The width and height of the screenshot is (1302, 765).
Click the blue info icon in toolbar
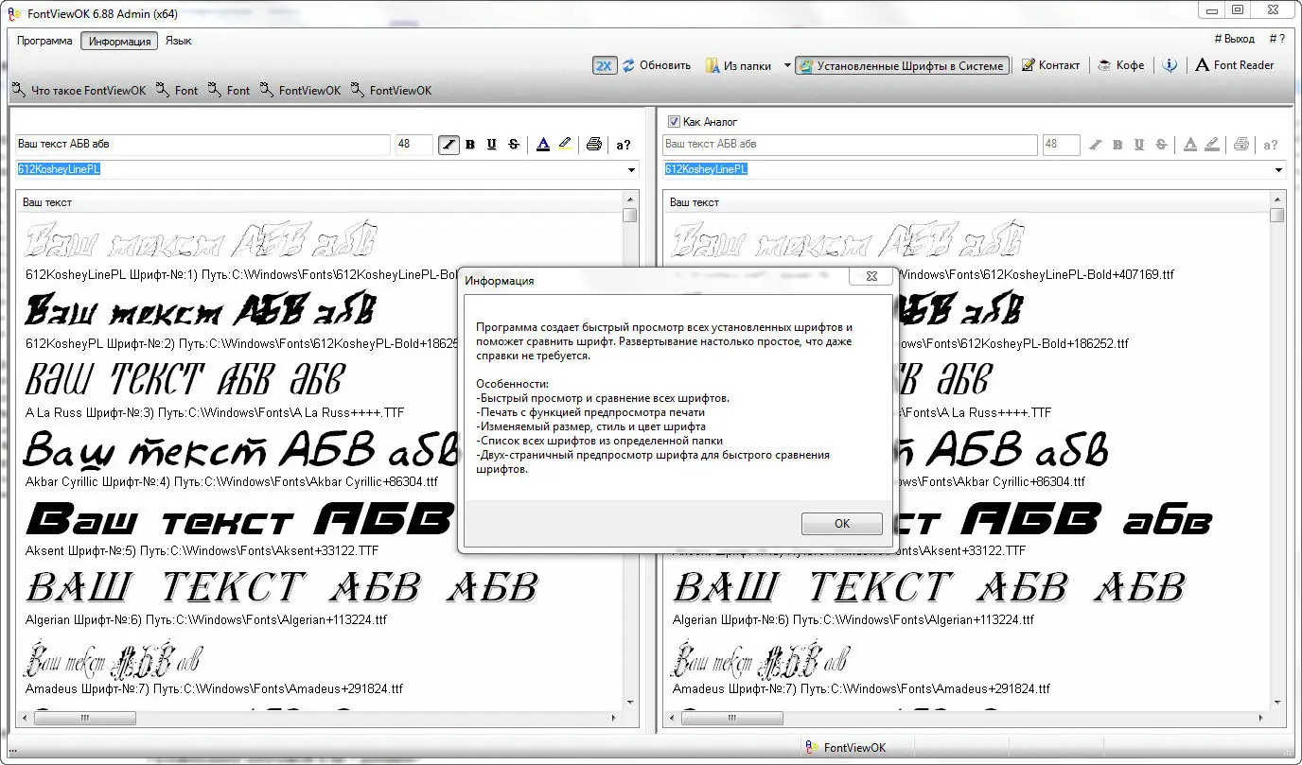(1170, 65)
